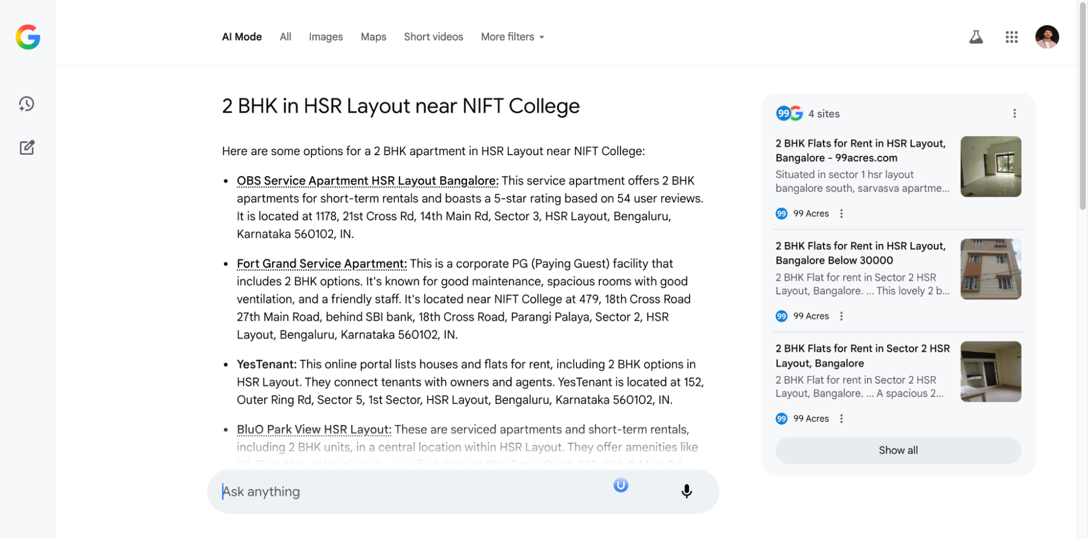This screenshot has width=1088, height=539.
Task: Select the Short videos tab
Action: [433, 36]
